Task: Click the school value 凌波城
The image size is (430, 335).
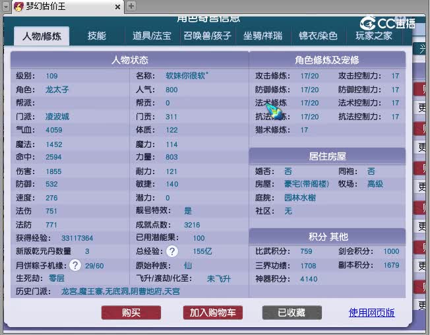Action: click(x=57, y=117)
